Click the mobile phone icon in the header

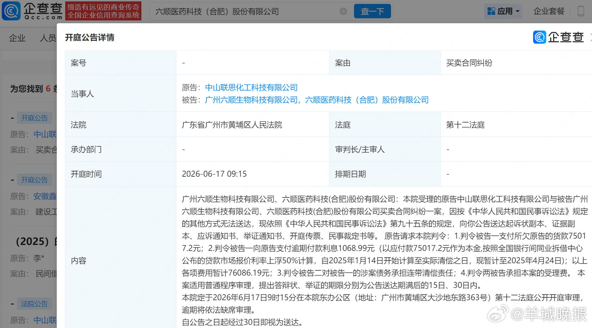point(581,11)
